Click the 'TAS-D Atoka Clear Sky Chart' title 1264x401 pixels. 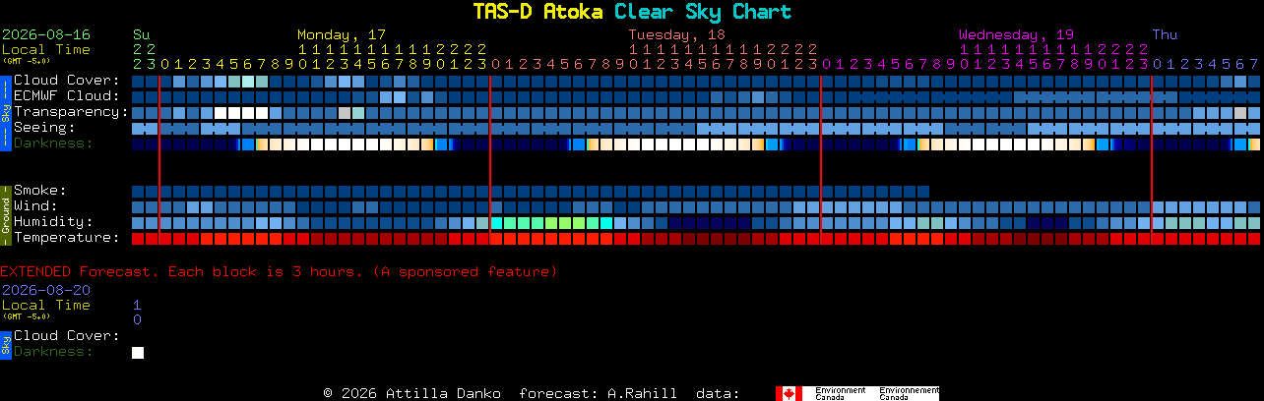(632, 12)
